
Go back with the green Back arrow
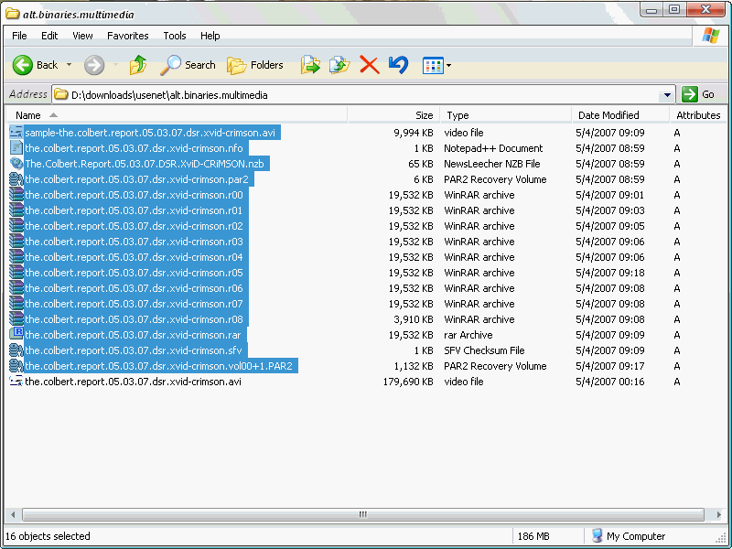[22, 65]
